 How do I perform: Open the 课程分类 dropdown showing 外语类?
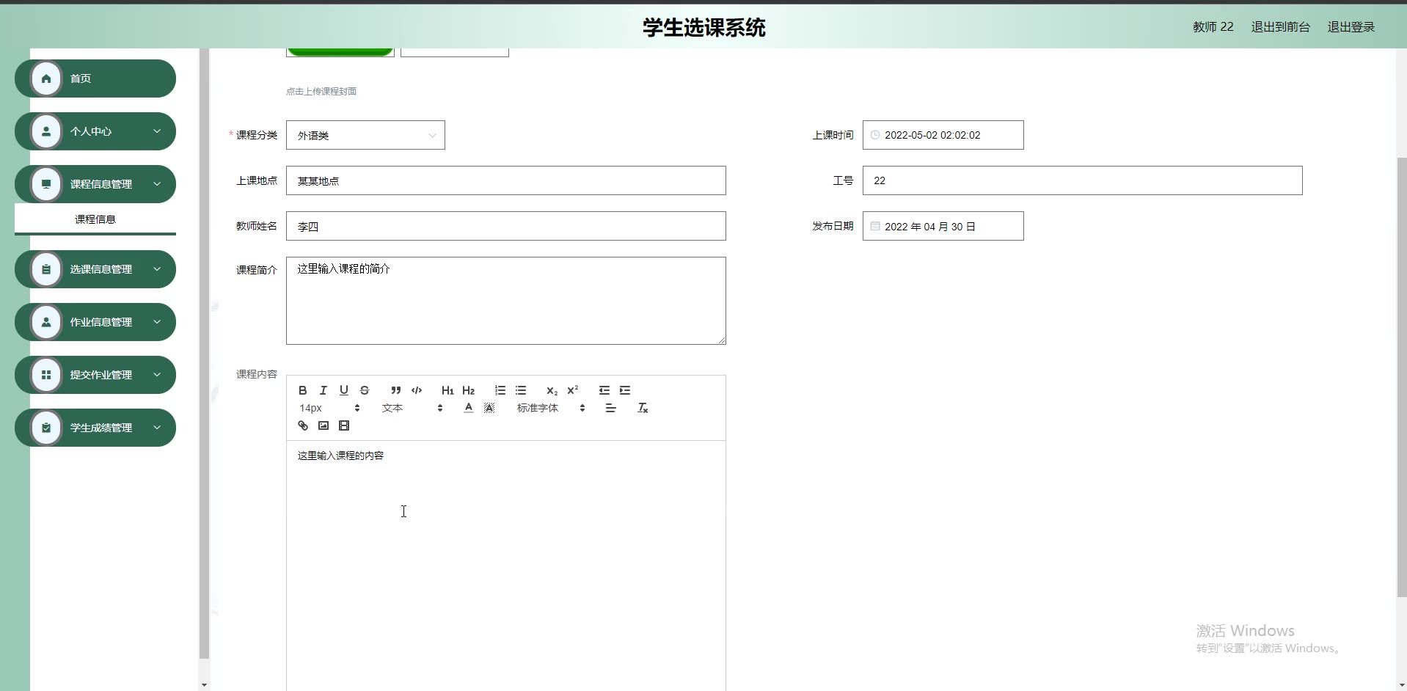pyautogui.click(x=365, y=135)
